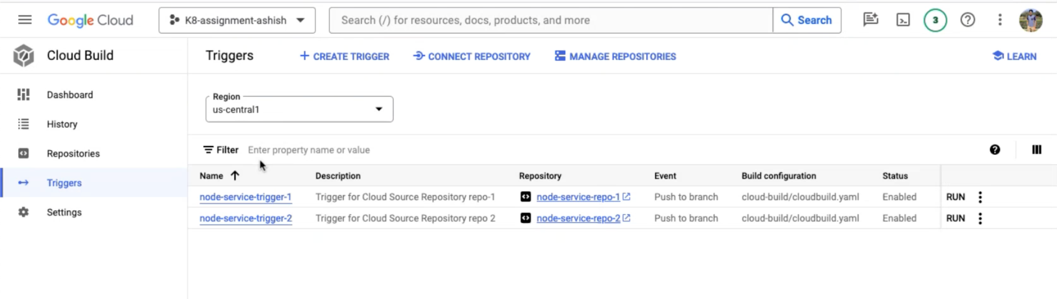1057x299 pixels.
Task: Click Push to branch in trigger-1 row
Action: pos(686,197)
